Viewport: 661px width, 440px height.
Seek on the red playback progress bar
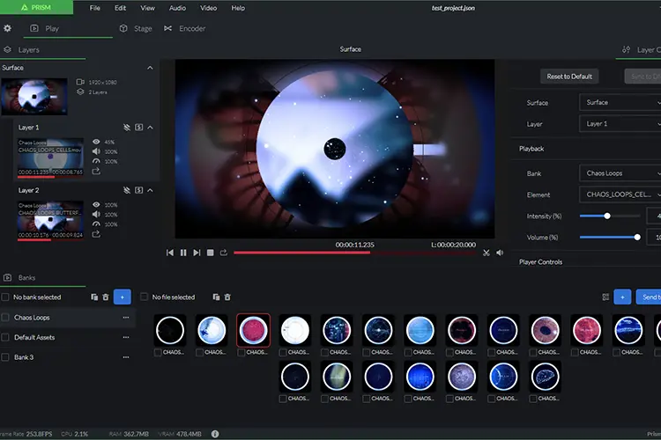(355, 253)
